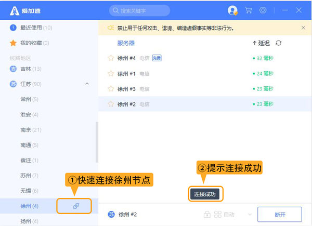Screen dimensions: 312x226
Task: Click the sidebar vertical scrollbar
Action: (97, 142)
